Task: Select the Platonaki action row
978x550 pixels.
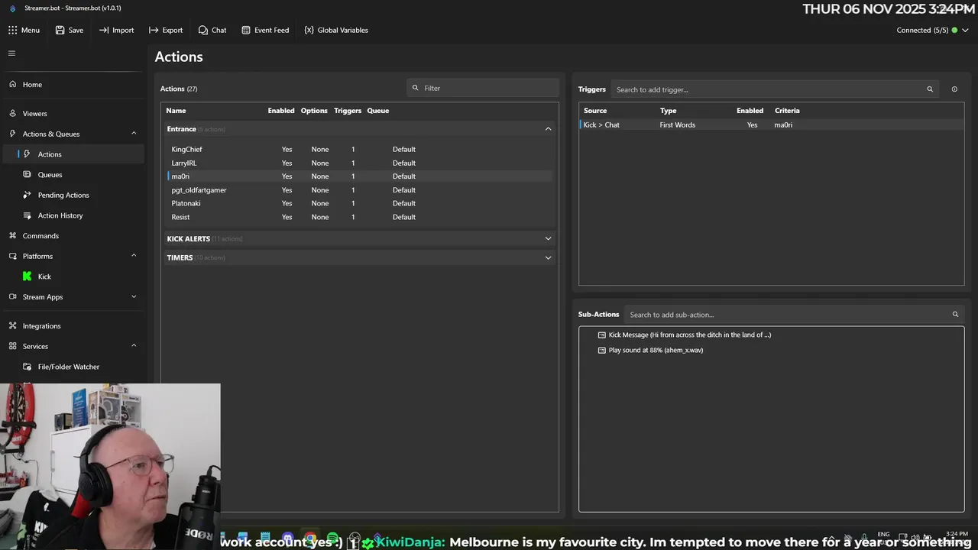Action: pos(359,203)
